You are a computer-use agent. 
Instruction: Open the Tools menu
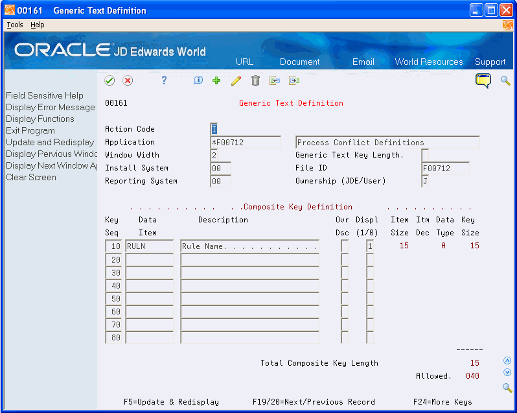pos(15,25)
